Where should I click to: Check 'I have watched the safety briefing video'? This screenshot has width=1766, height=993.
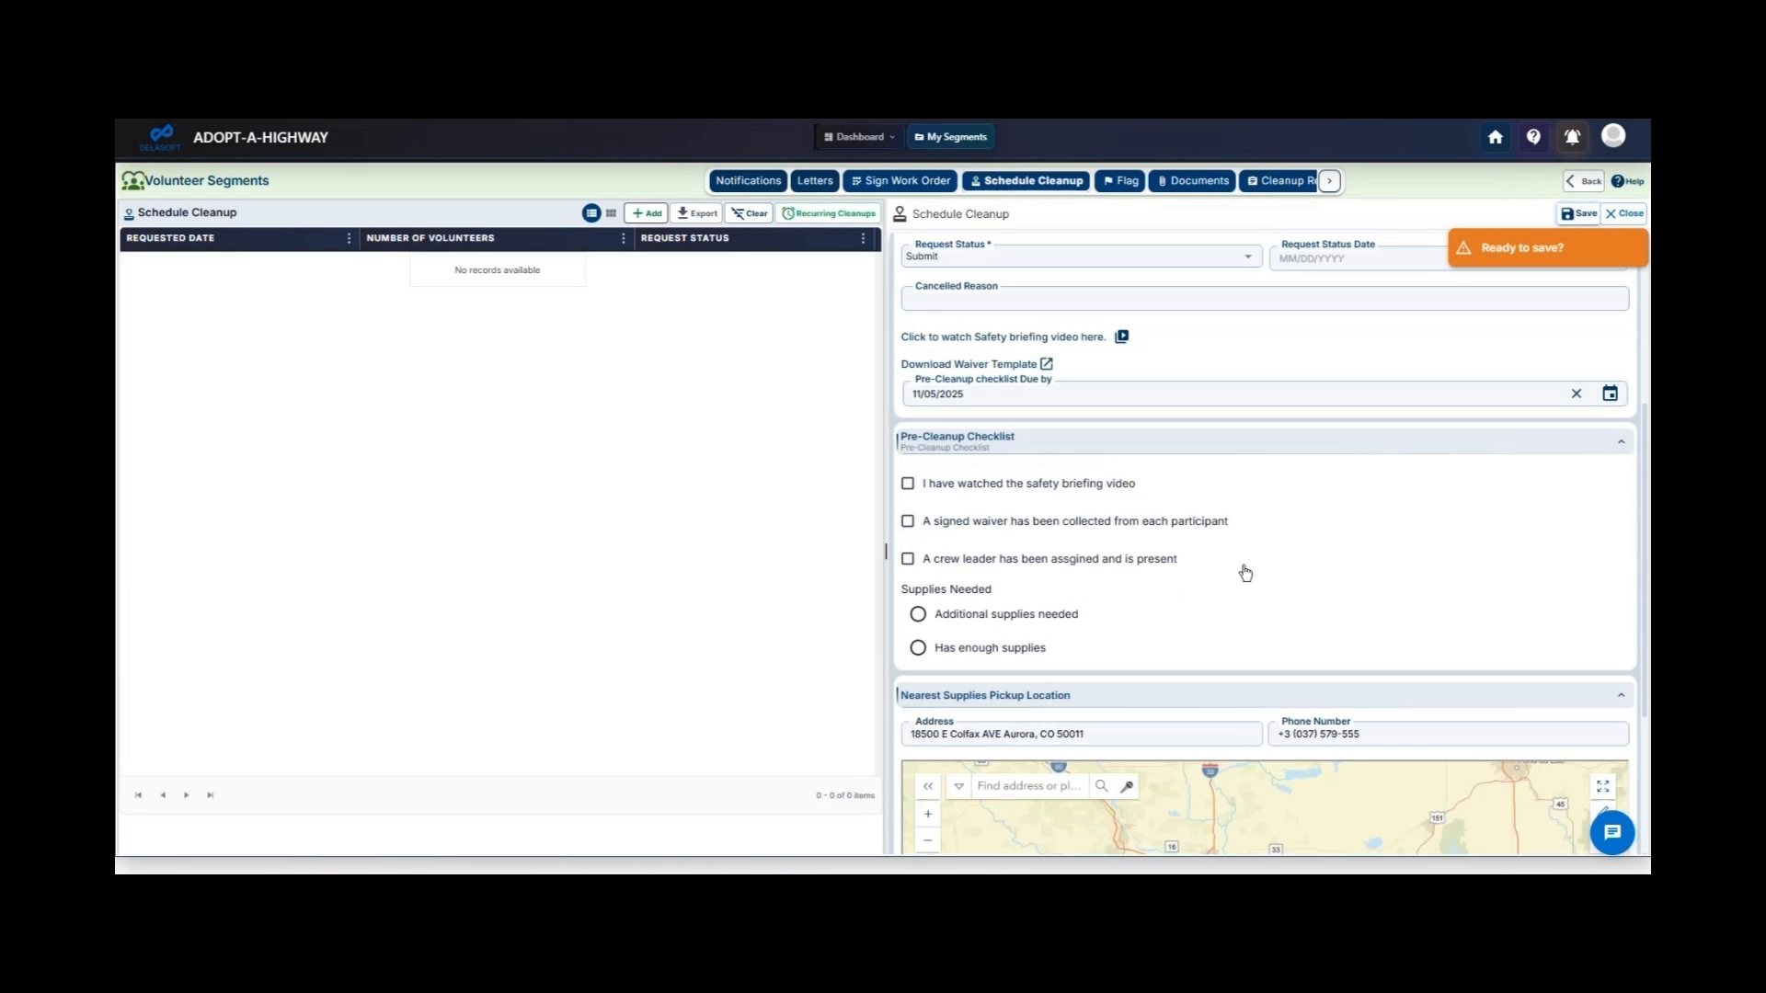click(908, 483)
